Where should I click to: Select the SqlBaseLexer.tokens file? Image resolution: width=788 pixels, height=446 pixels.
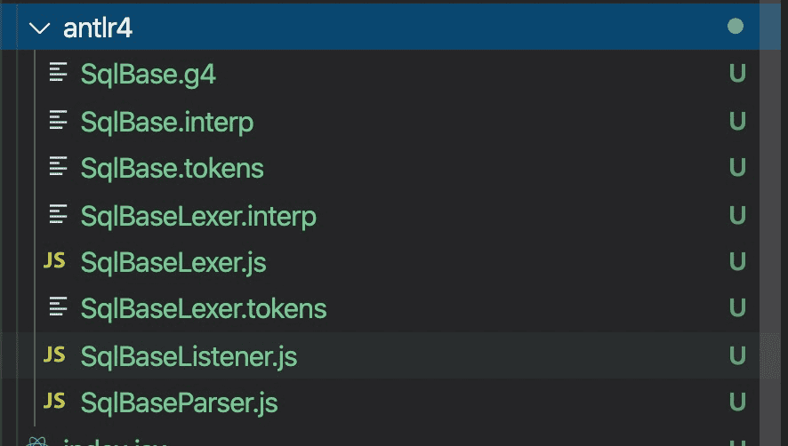203,309
